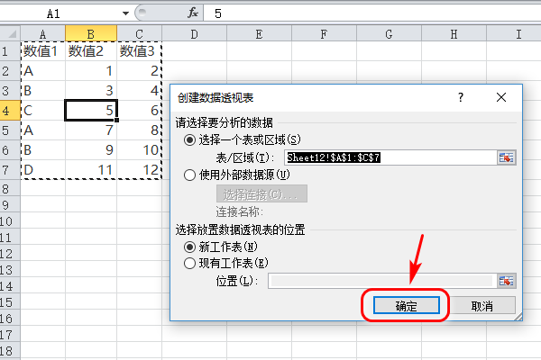
Task: Click cell B7 containing 11
Action: pyautogui.click(x=91, y=170)
